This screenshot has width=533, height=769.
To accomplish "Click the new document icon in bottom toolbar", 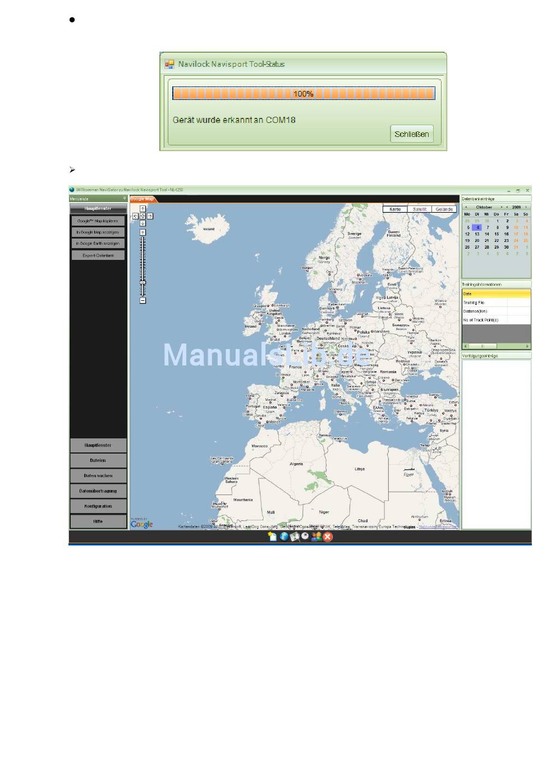I will 273,537.
